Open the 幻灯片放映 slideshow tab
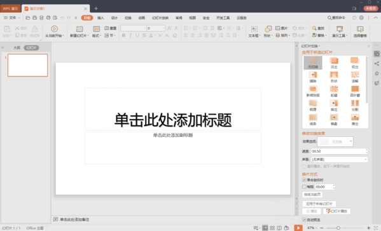 160,18
